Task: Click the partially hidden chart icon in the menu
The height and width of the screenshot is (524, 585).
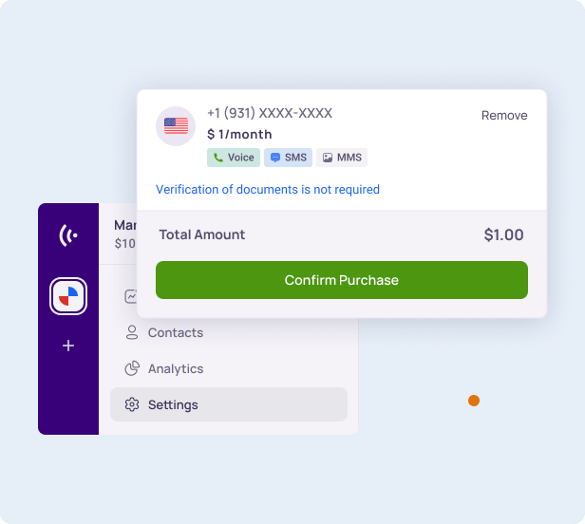Action: [x=131, y=296]
